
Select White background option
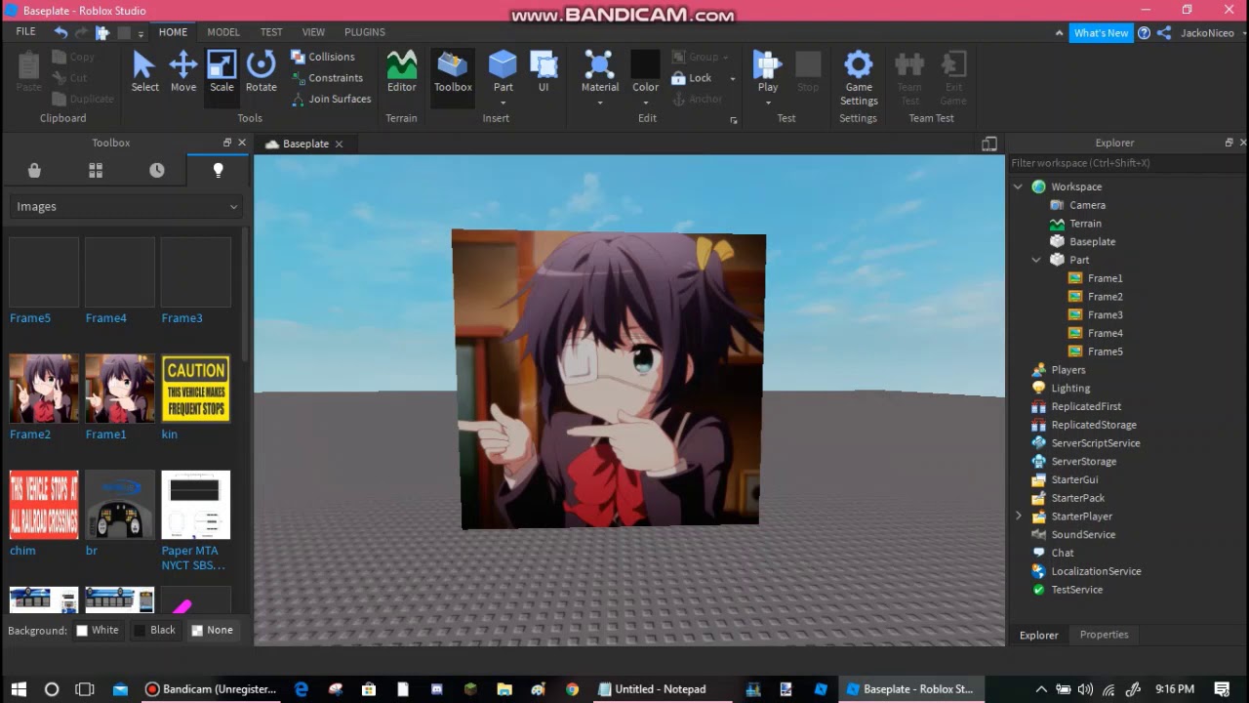tap(98, 630)
